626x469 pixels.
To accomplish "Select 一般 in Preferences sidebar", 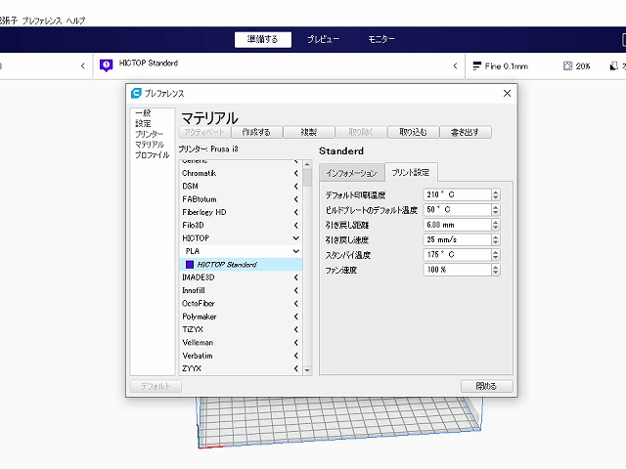I will (x=144, y=113).
